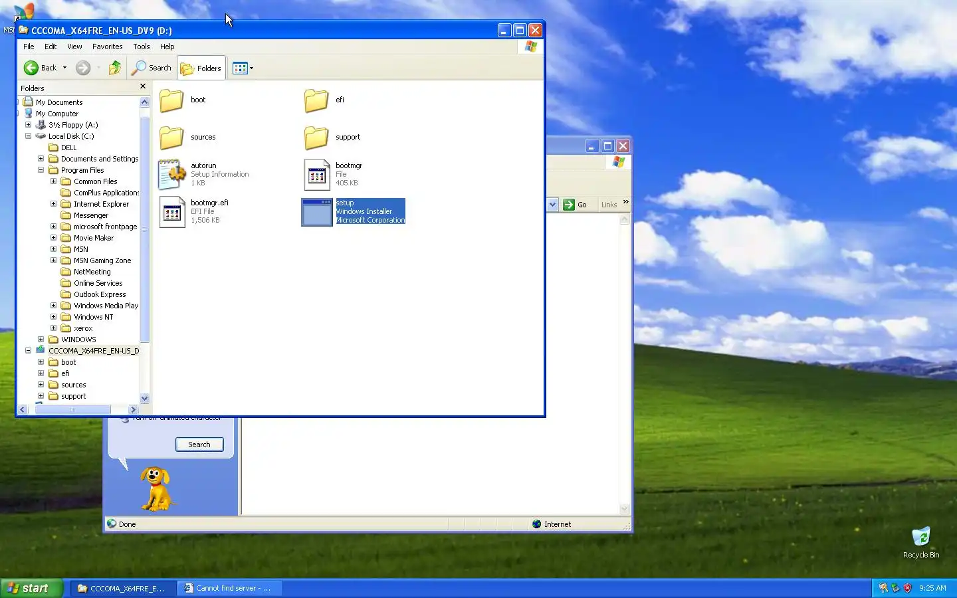Toggle the Folders pane button

201,68
